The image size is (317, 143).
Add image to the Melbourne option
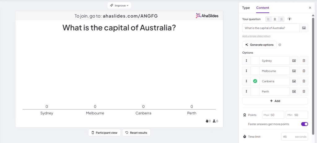click(x=294, y=71)
